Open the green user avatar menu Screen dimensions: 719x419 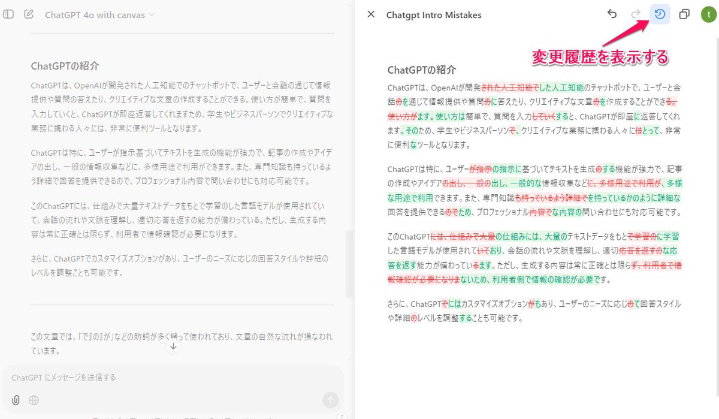pos(708,14)
